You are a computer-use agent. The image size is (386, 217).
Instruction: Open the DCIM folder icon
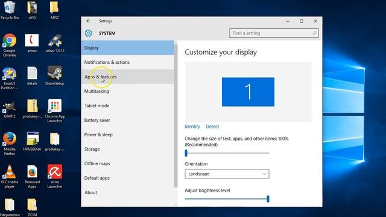(x=32, y=207)
